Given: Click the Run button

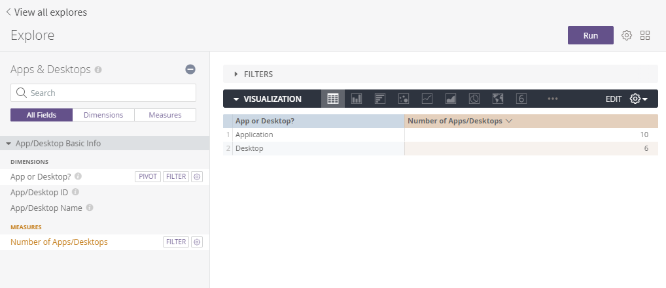Looking at the screenshot, I should 590,35.
